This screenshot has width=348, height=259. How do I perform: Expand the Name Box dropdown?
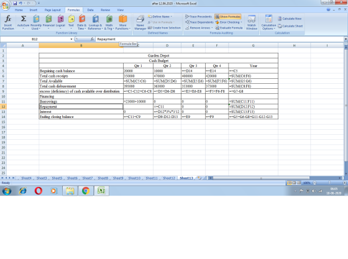tap(71, 39)
